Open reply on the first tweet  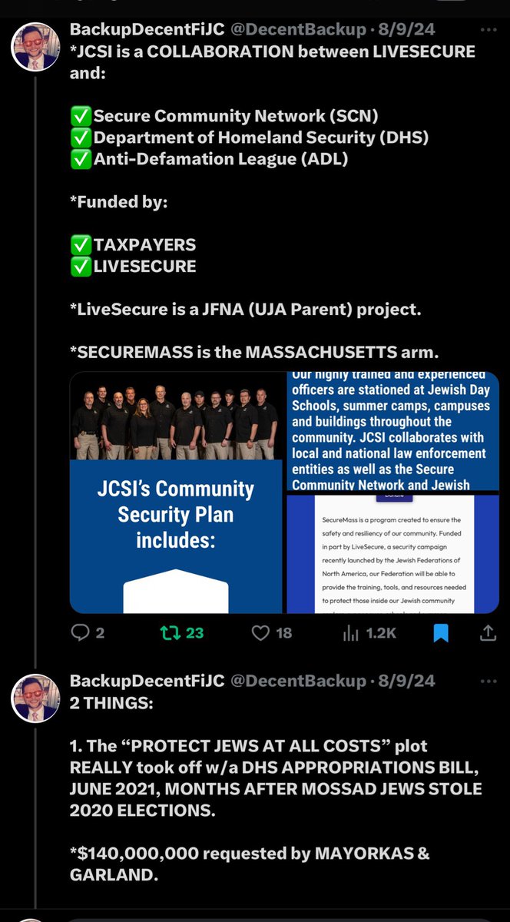tap(87, 632)
